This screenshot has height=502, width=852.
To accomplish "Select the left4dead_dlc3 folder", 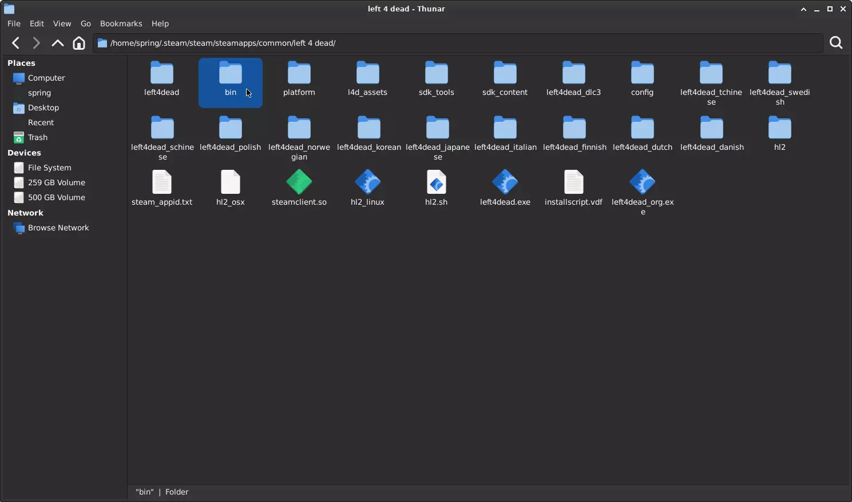I will (574, 79).
